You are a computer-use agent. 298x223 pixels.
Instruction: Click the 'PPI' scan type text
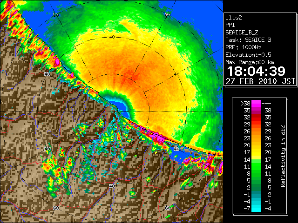(x=230, y=25)
